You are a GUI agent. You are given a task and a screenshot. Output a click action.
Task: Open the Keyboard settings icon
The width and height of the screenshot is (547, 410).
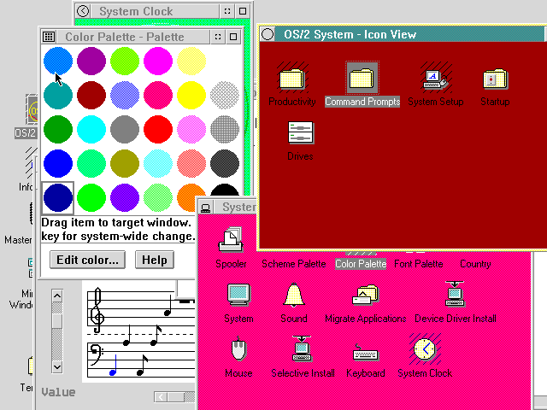365,352
